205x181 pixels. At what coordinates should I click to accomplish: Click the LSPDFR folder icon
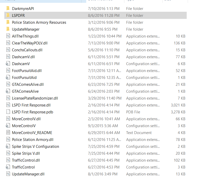point(8,15)
